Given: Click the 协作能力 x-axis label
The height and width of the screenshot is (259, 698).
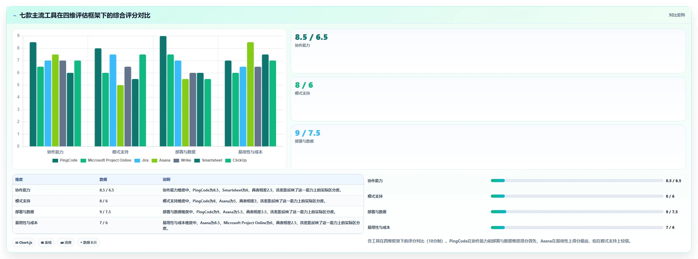Looking at the screenshot, I should (x=55, y=152).
